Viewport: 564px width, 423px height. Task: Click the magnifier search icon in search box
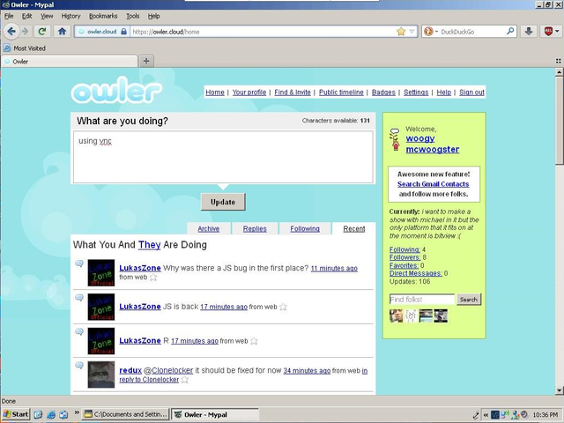tap(510, 32)
